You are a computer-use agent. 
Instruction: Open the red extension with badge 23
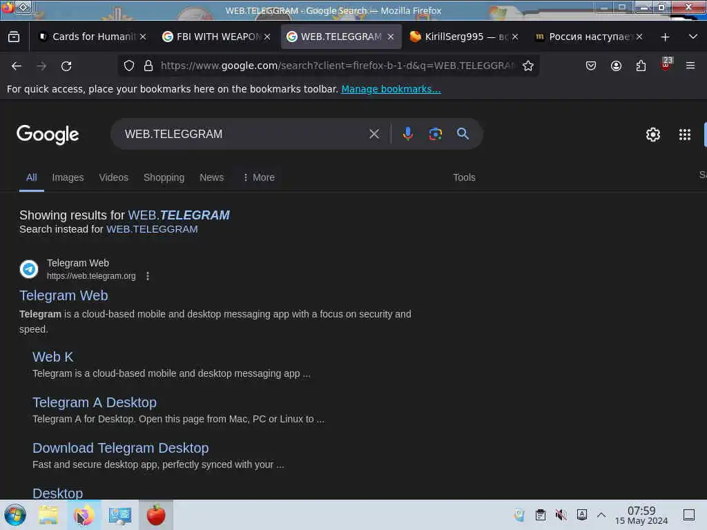click(666, 64)
